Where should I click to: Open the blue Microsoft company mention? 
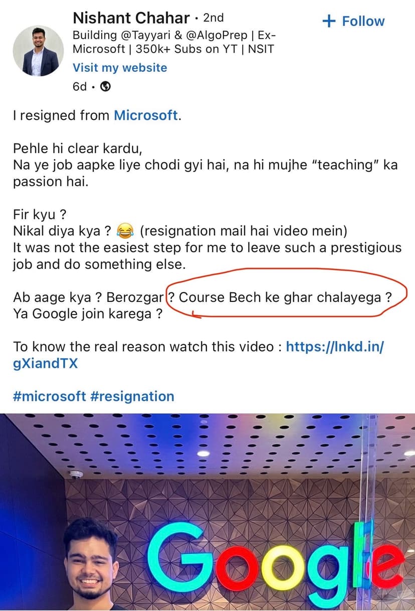pos(146,115)
